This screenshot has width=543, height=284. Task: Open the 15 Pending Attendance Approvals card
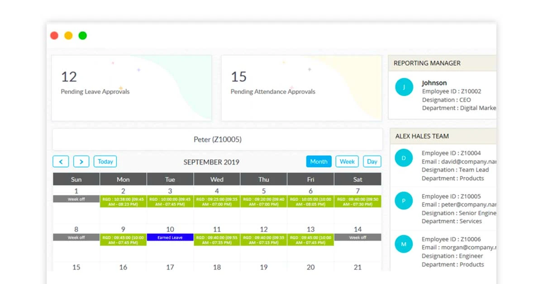point(301,88)
